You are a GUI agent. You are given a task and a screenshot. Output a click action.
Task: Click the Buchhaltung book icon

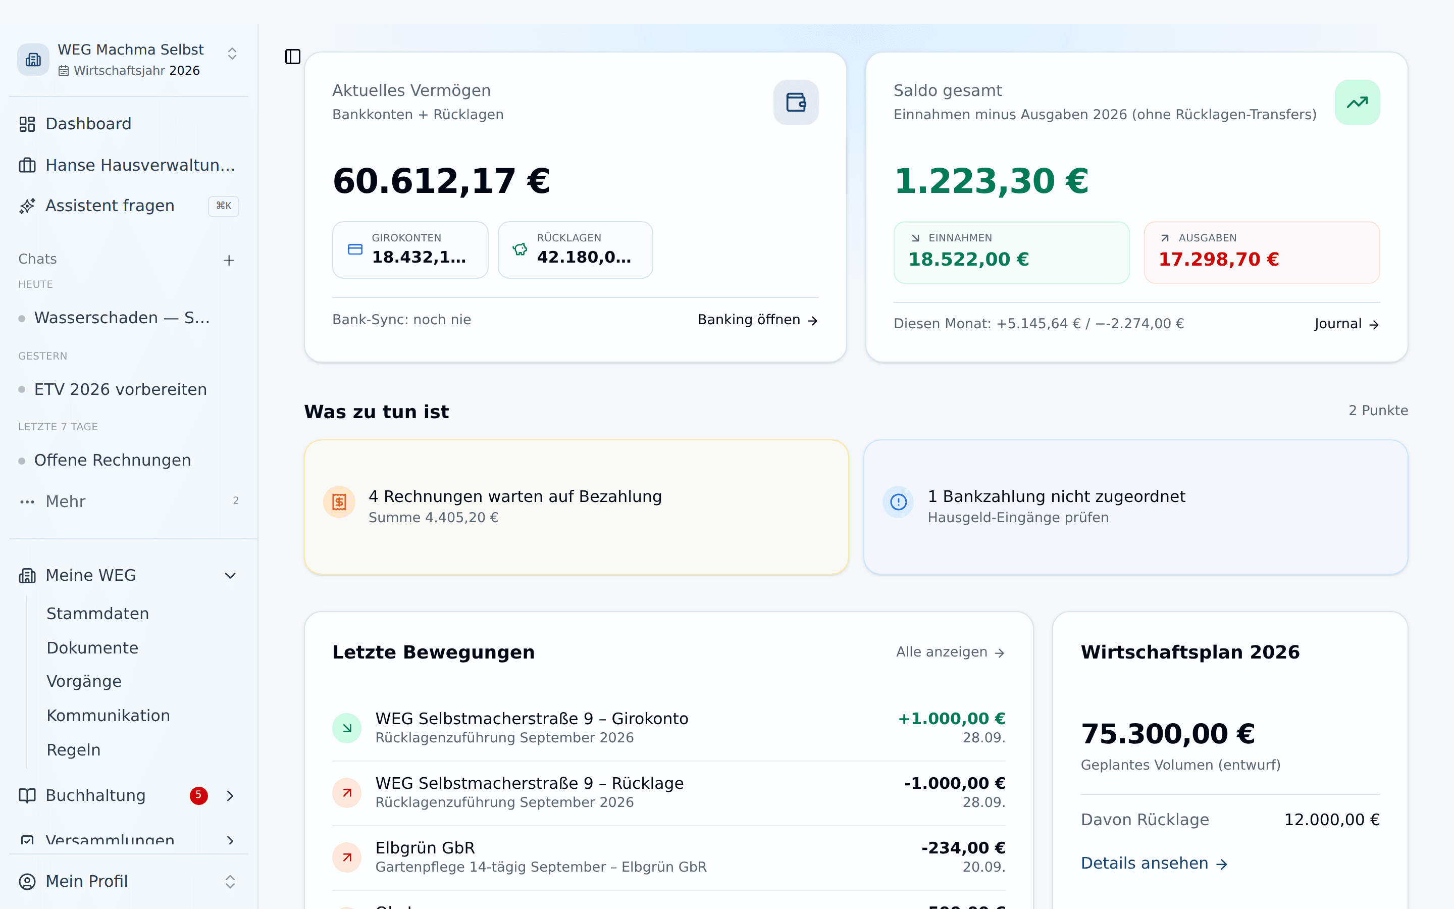(x=27, y=795)
